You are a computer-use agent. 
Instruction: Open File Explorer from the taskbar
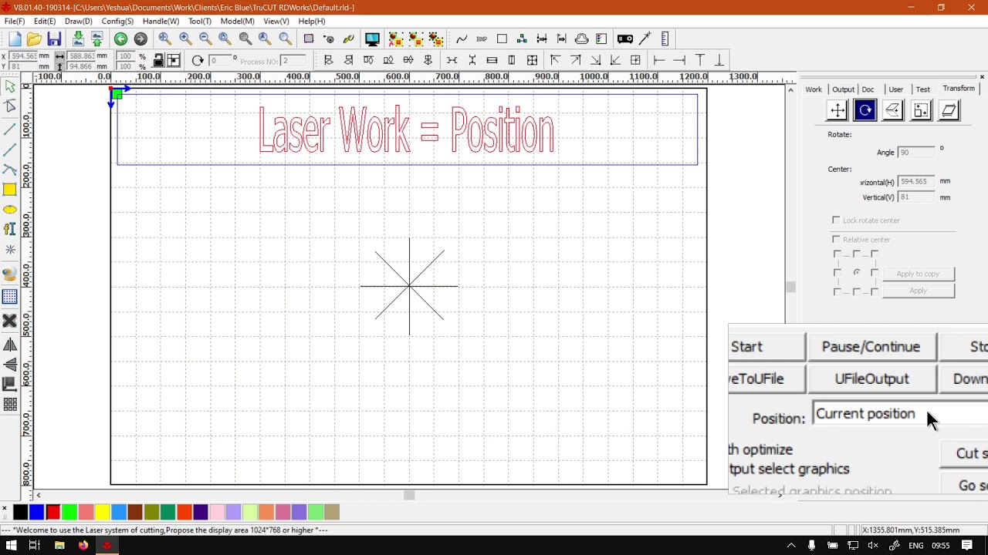click(59, 546)
